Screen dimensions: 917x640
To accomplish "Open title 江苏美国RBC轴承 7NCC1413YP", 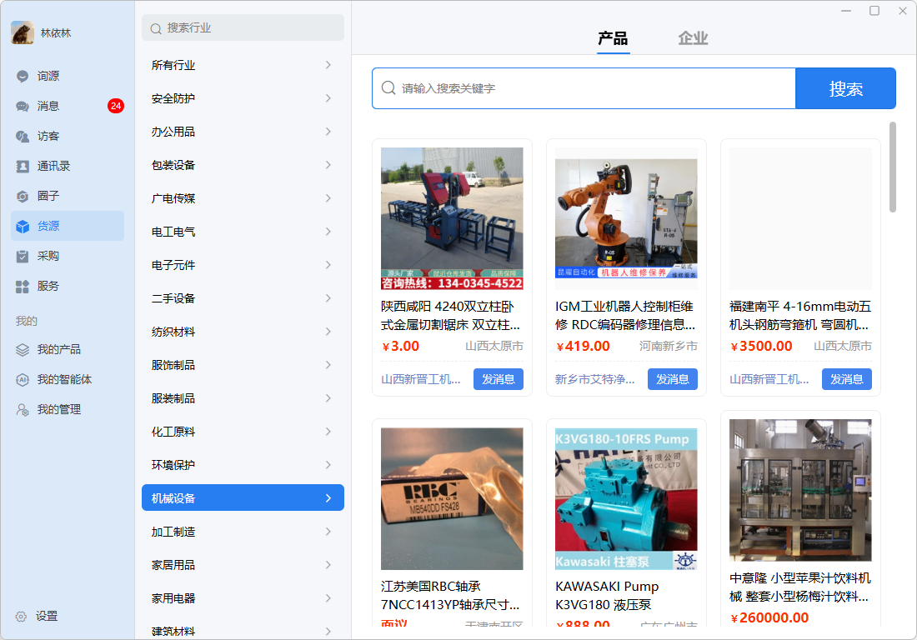I will 450,596.
